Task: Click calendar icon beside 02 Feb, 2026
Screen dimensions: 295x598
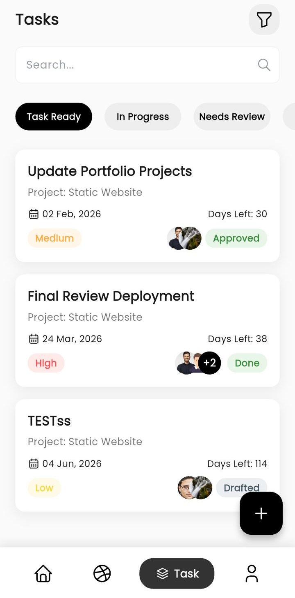Action: 34,214
